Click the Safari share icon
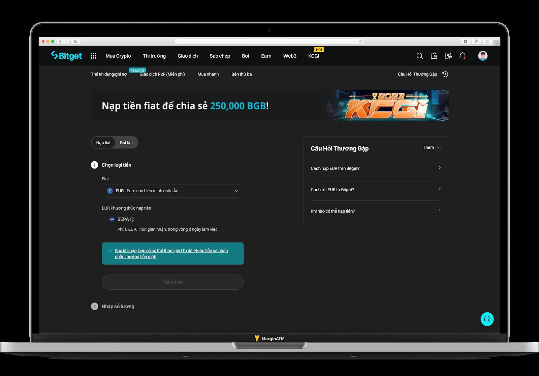 476,41
